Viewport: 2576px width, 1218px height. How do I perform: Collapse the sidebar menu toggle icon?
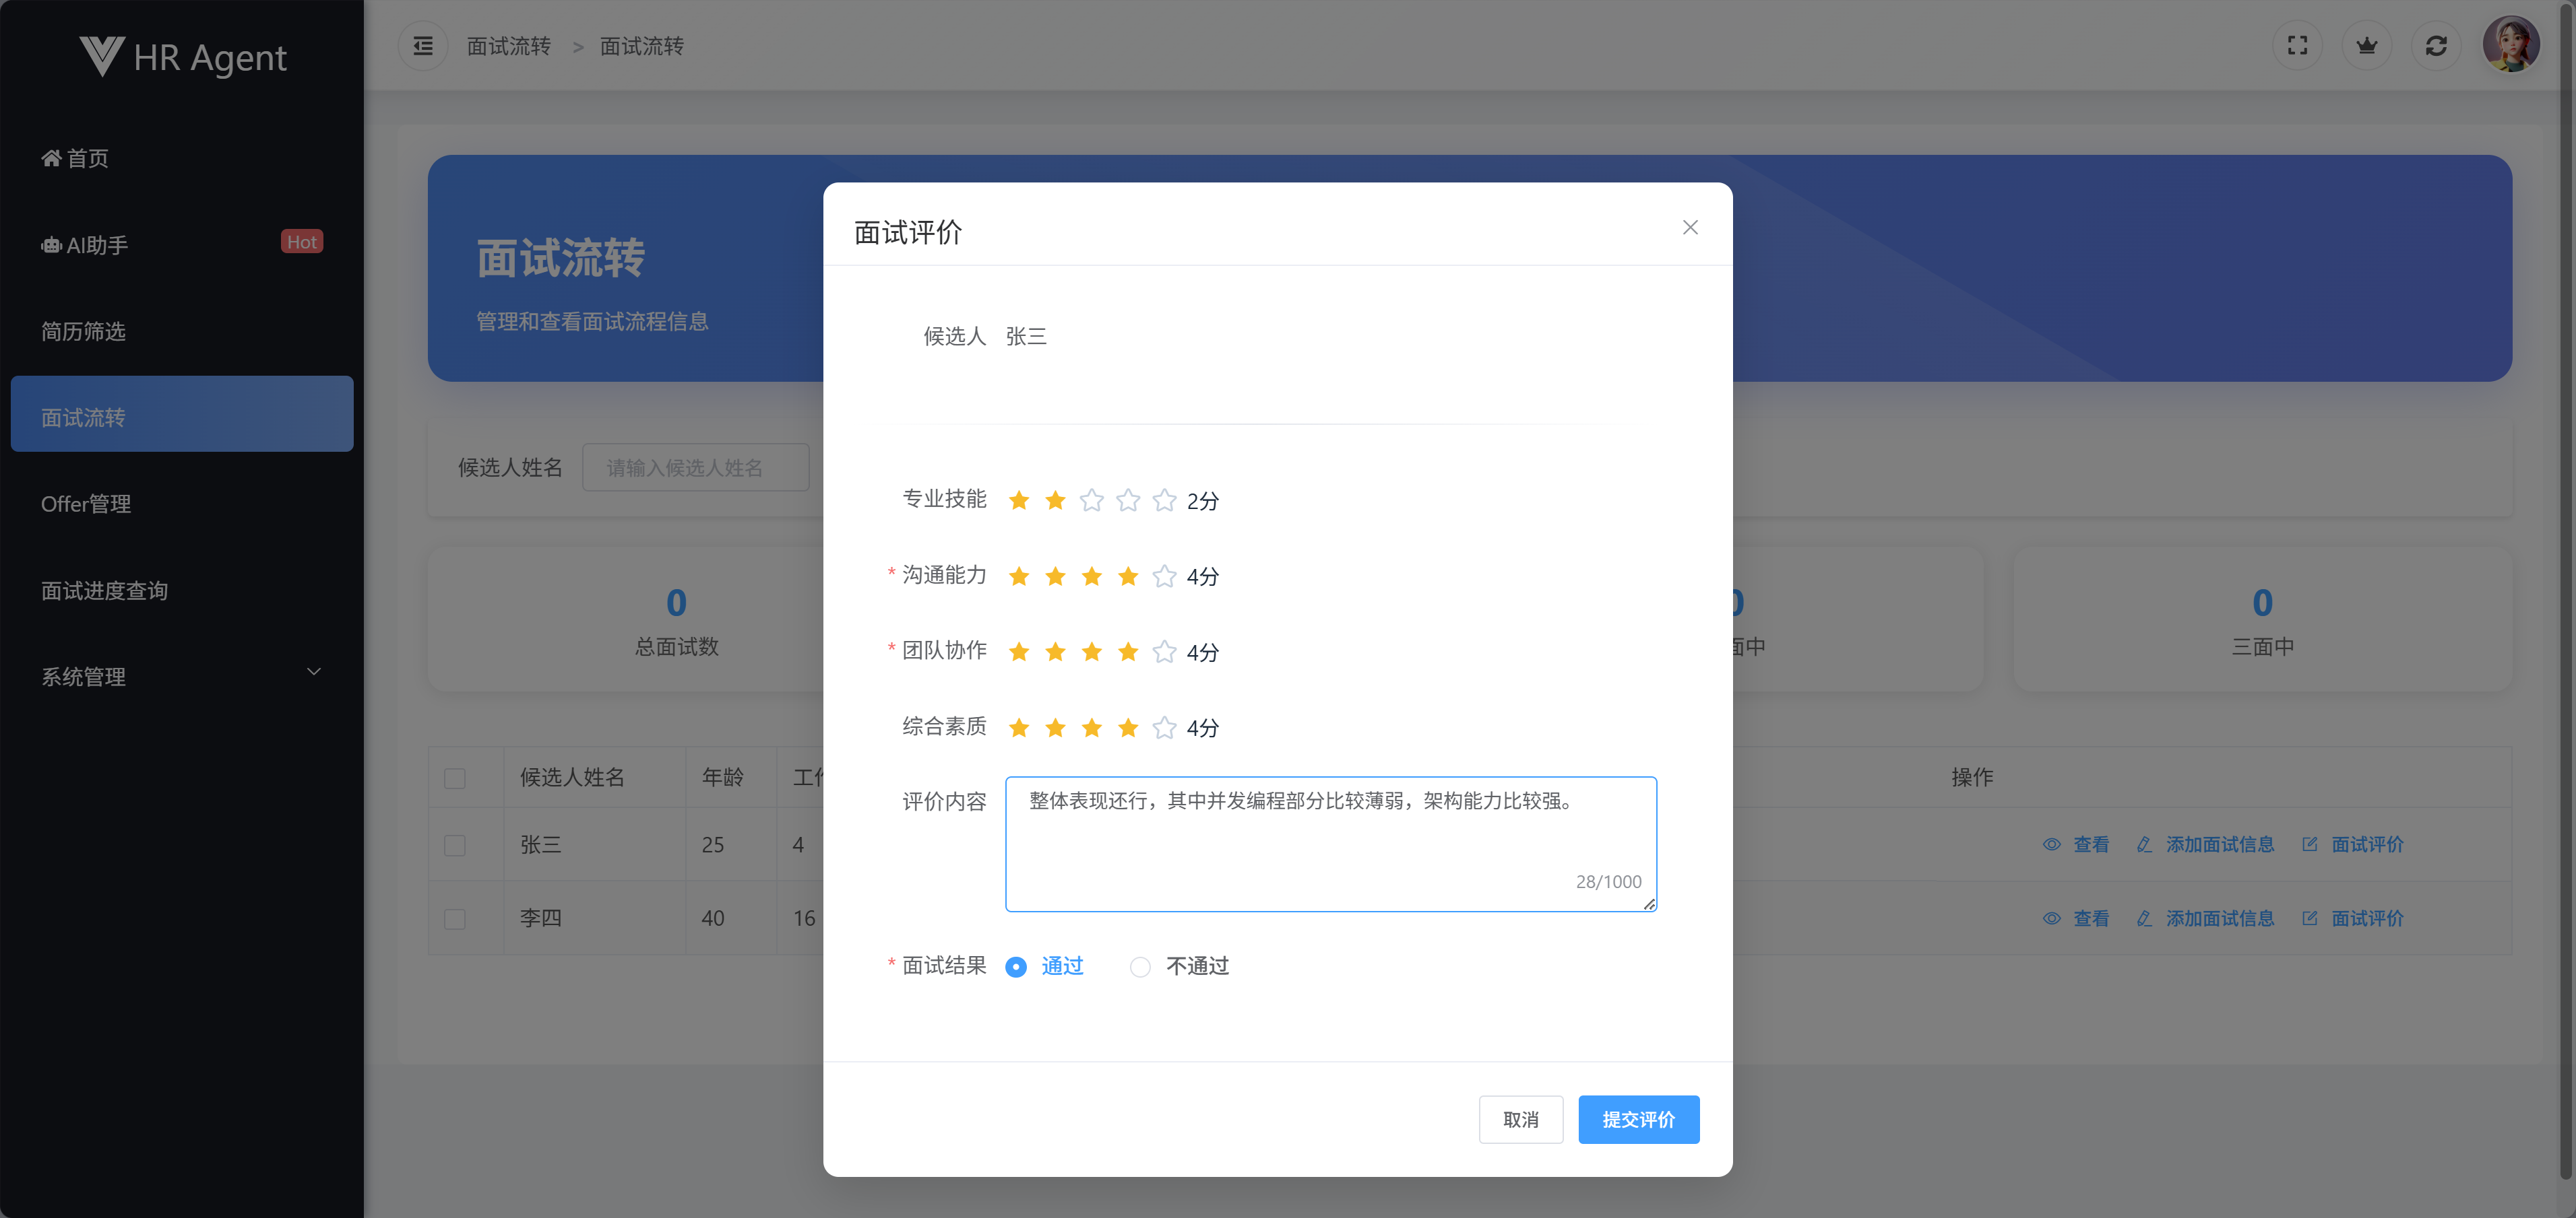click(423, 46)
